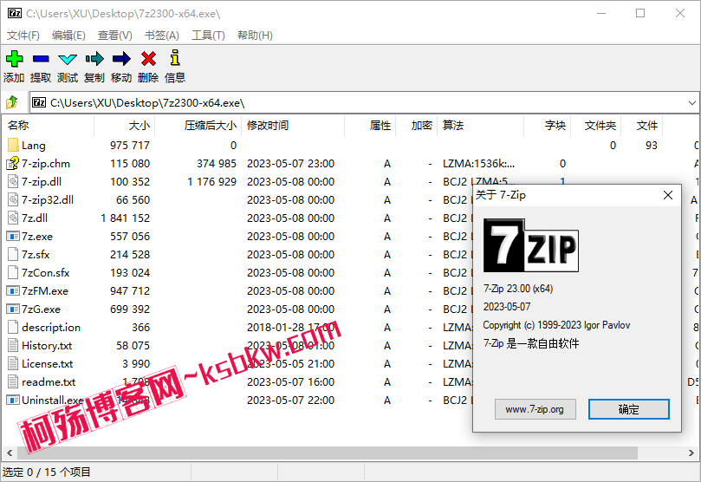701x482 pixels.
Task: Click the 7-Zip 23.00 (x64) version text
Action: (518, 289)
